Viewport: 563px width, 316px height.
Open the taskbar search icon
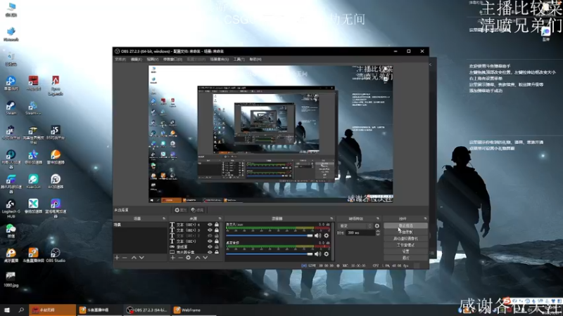(21, 310)
